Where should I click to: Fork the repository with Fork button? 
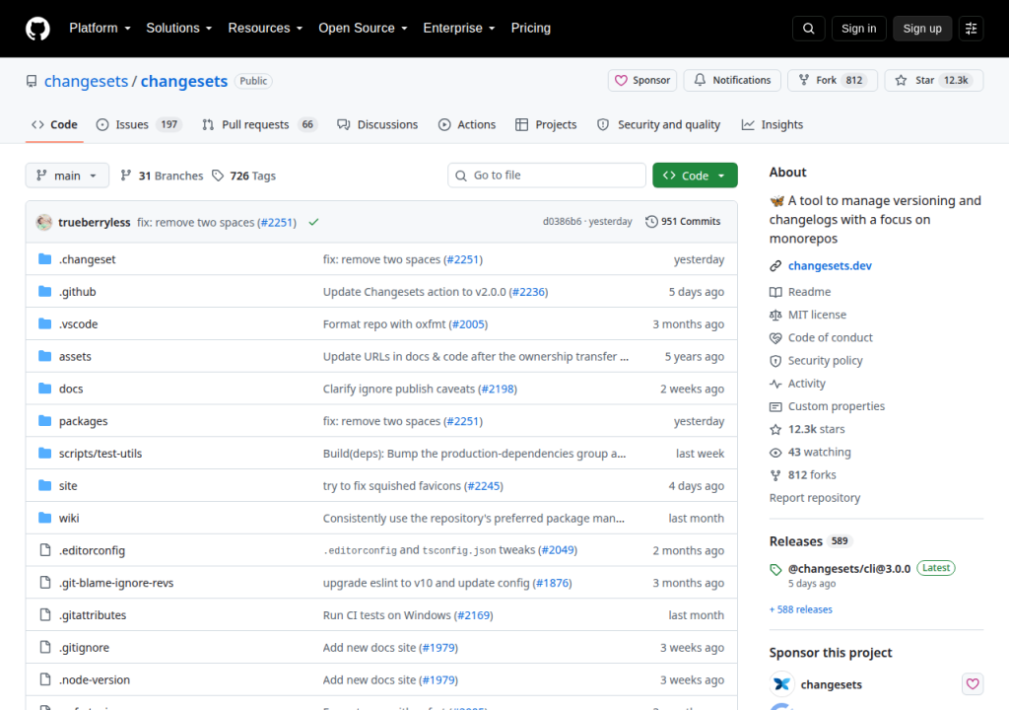[832, 81]
